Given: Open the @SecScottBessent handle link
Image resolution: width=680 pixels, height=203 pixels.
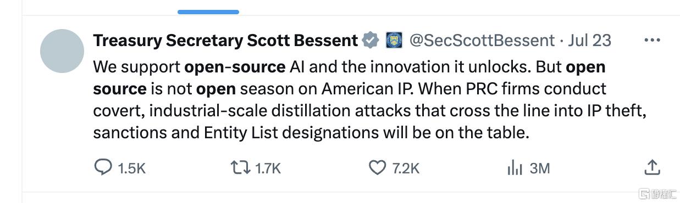Looking at the screenshot, I should [482, 41].
